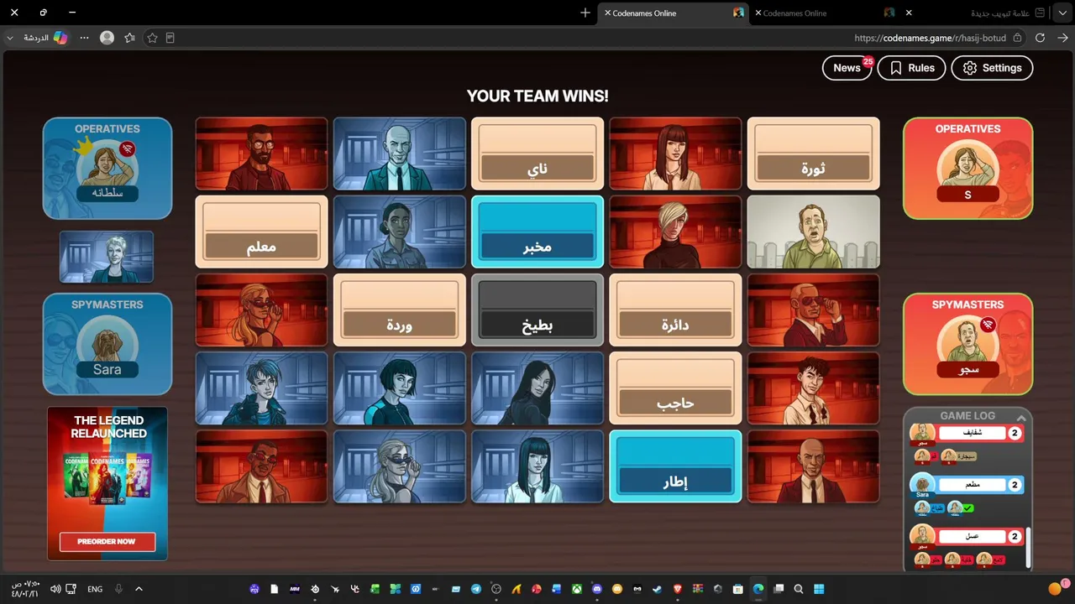Viewport: 1075px width, 604px height.
Task: Pick the blue إطار card
Action: pyautogui.click(x=675, y=466)
